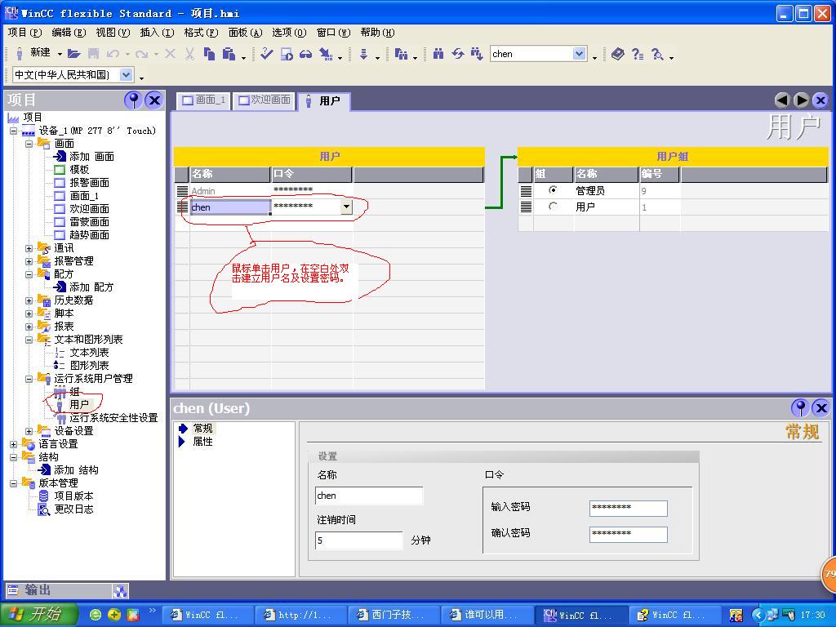Open the 选项(O) menu
Image resolution: width=836 pixels, height=627 pixels.
(x=290, y=33)
